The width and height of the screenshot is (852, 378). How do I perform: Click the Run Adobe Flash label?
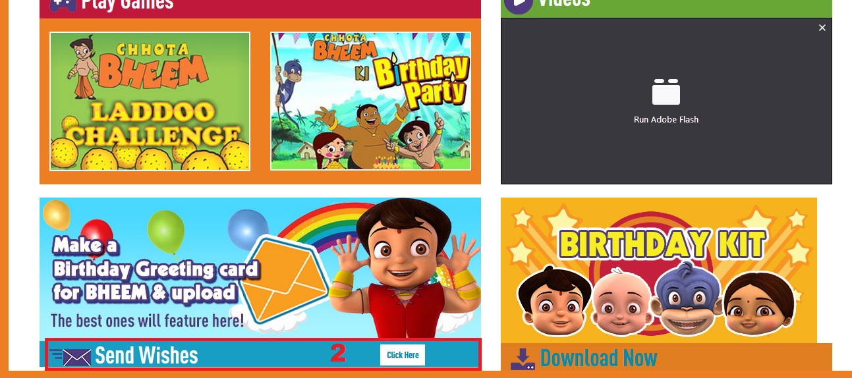click(x=666, y=119)
